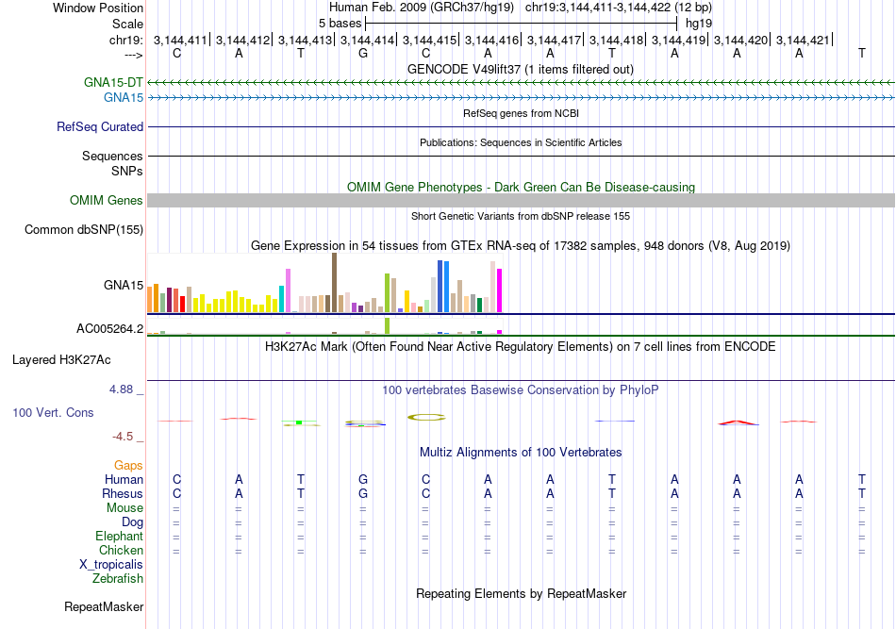Select Publications: Sequences in Scientific Articles title

coord(521,142)
